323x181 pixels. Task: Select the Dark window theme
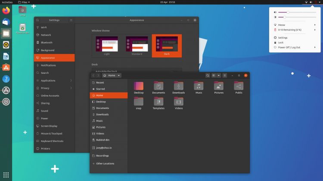click(x=167, y=46)
